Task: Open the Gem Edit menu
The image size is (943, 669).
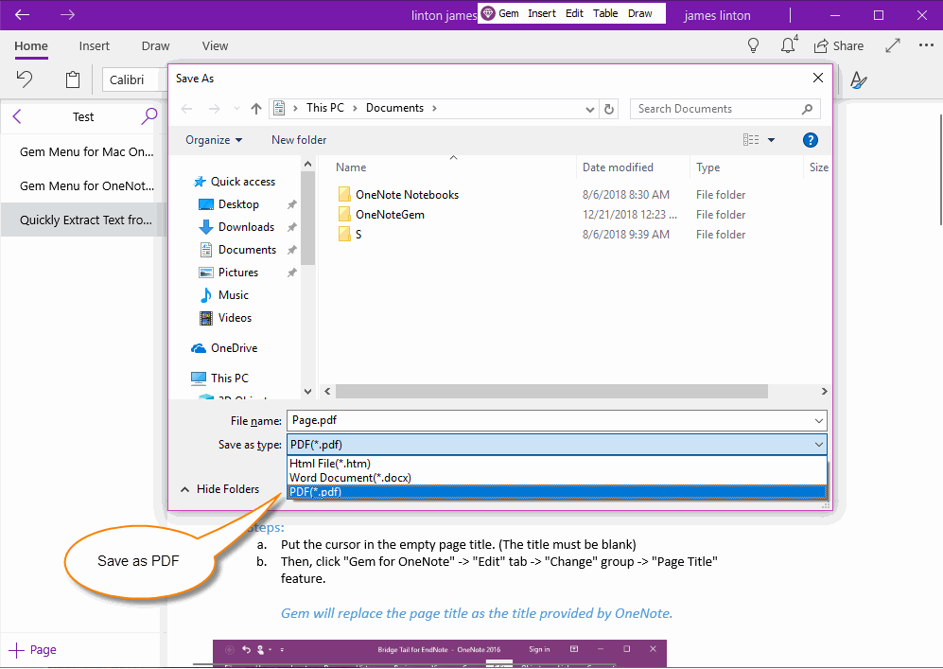Action: [574, 13]
